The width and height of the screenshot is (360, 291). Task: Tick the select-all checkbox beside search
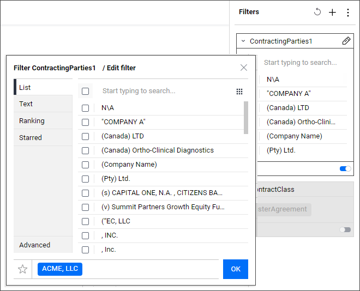[85, 91]
